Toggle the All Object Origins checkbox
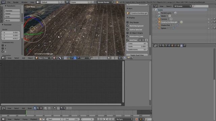Viewport: 216px width, 121px height. pos(128,33)
